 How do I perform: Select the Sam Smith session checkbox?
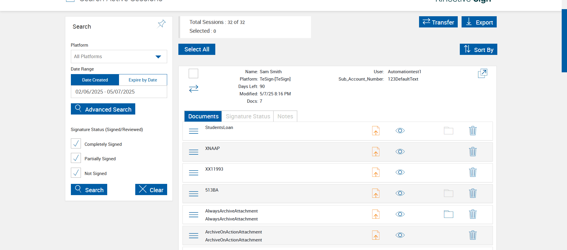tap(193, 73)
